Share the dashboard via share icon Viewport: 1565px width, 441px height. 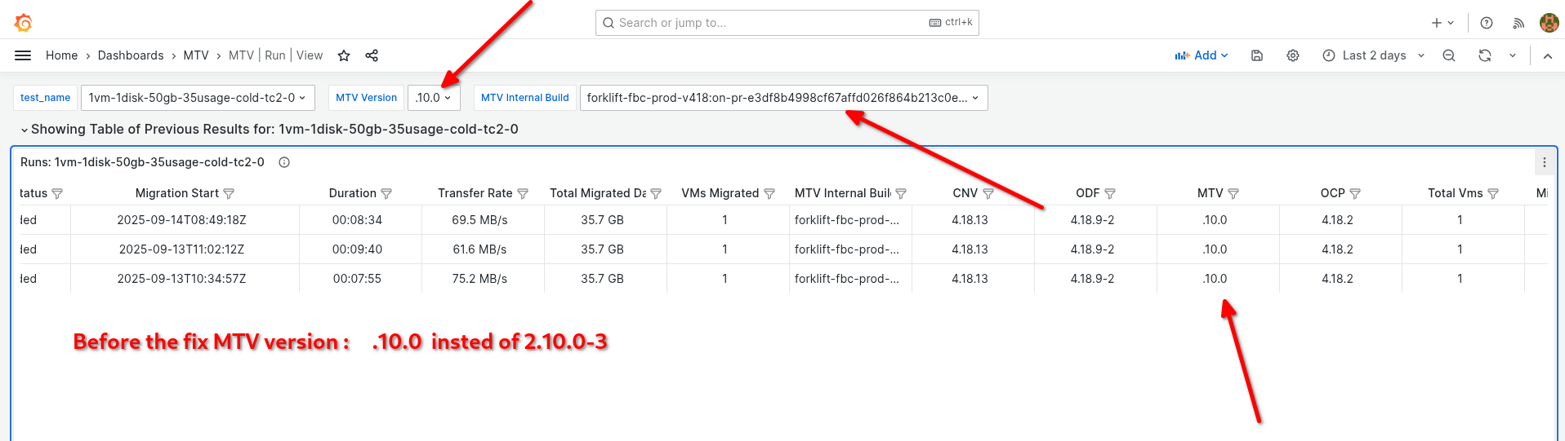372,55
